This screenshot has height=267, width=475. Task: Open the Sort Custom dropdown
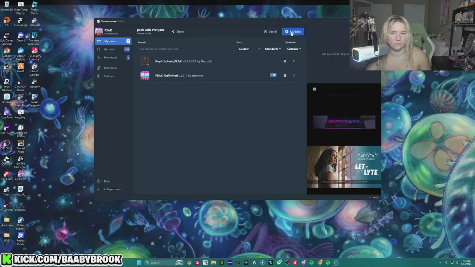[249, 49]
